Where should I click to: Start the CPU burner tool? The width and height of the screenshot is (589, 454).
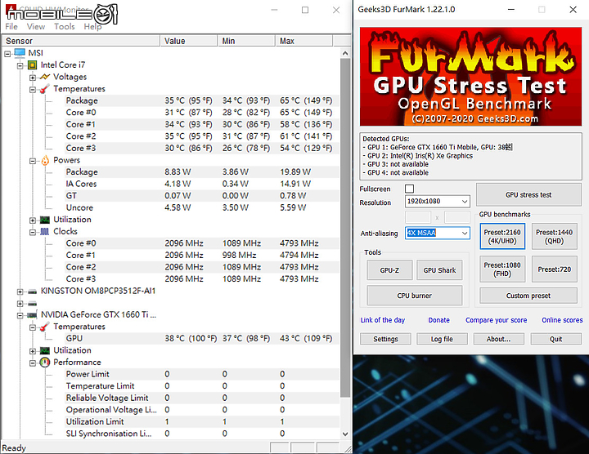414,296
